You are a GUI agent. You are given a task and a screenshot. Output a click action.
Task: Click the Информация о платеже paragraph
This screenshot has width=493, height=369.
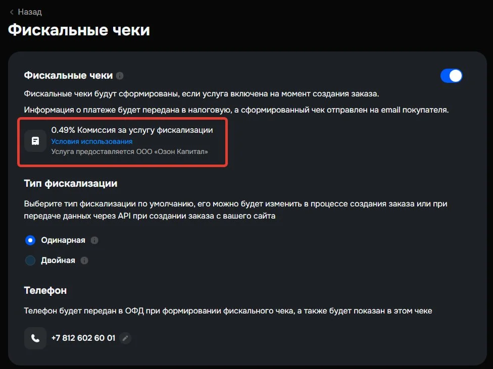point(236,110)
